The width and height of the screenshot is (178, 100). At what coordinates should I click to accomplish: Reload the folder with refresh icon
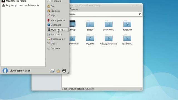[140, 14]
